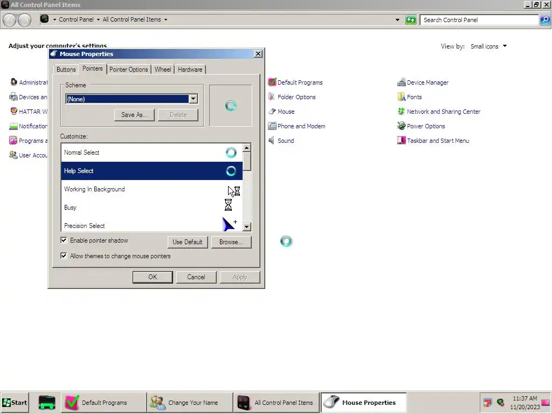The height and width of the screenshot is (414, 552).
Task: Open the Phone and Modem icon
Action: 272,126
